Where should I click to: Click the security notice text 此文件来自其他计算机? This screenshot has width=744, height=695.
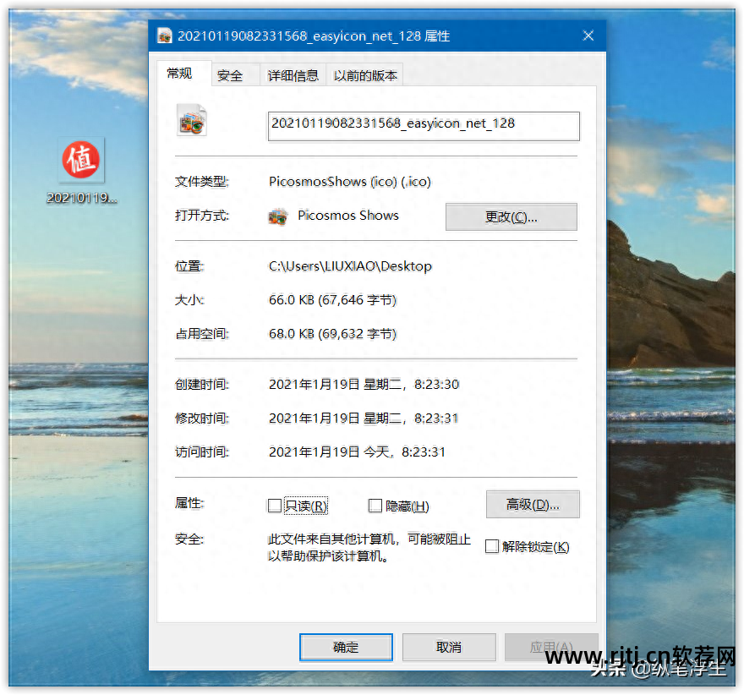(x=369, y=547)
